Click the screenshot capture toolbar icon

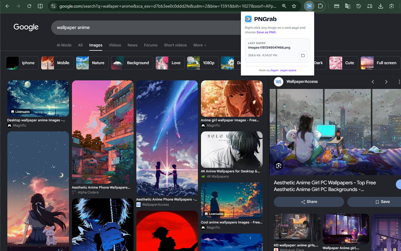pos(391,6)
